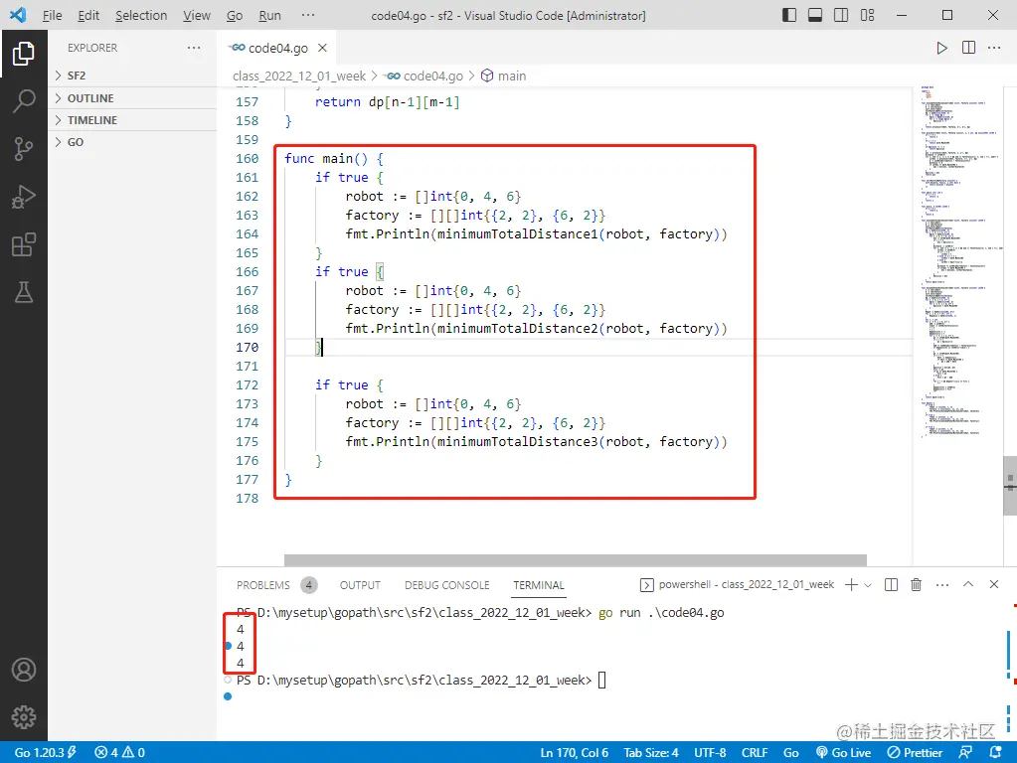Customize layout icon in title bar
Viewport: 1017px width, 763px height.
tap(867, 15)
